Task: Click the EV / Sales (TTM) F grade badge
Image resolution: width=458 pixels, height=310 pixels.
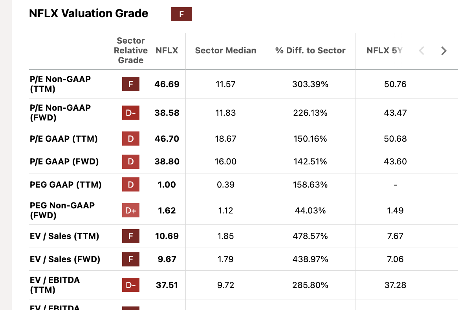Action: 131,236
